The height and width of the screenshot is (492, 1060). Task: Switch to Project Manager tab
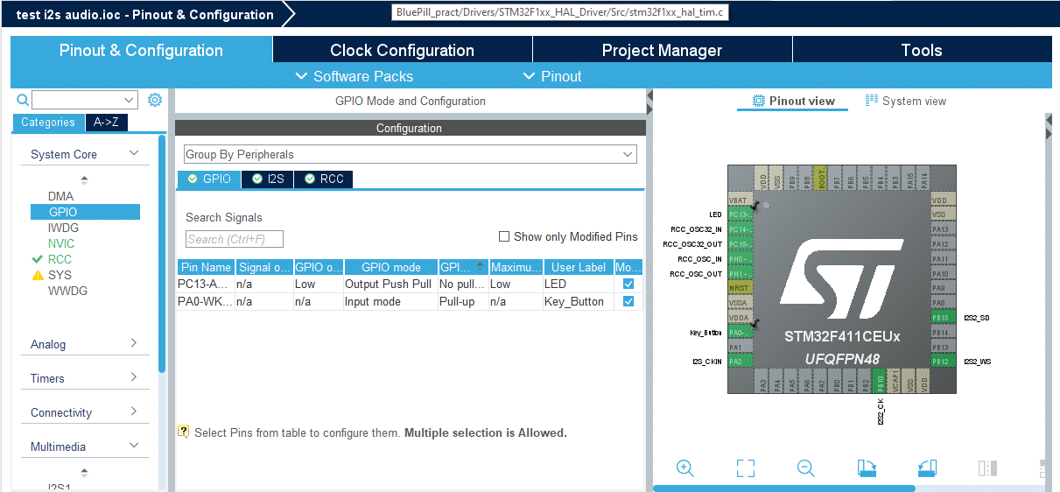pos(662,50)
